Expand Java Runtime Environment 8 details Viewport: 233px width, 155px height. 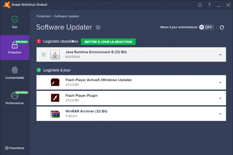coord(220,55)
